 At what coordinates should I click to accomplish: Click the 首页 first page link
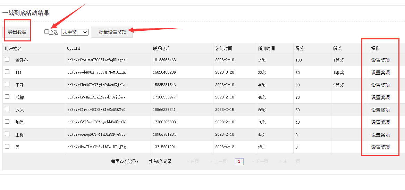(193, 161)
